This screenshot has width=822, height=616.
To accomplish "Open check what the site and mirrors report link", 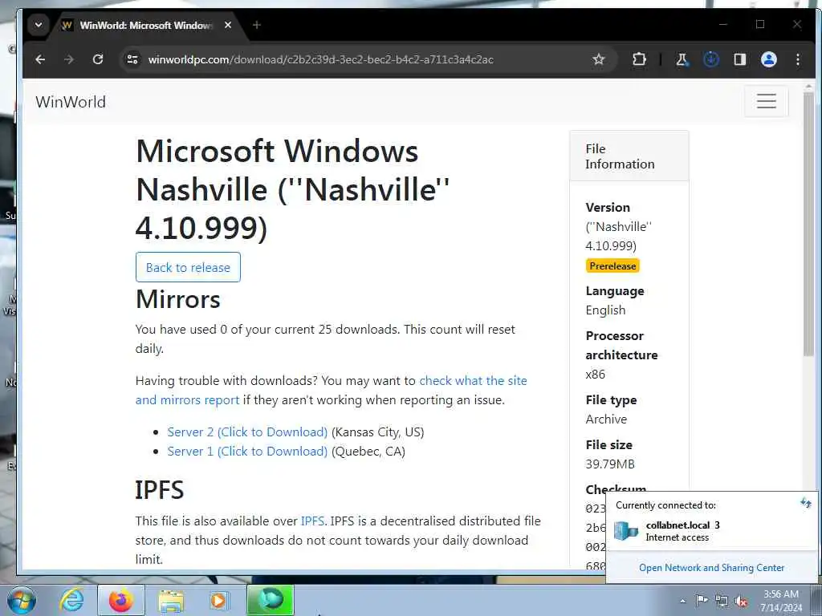I will (331, 391).
